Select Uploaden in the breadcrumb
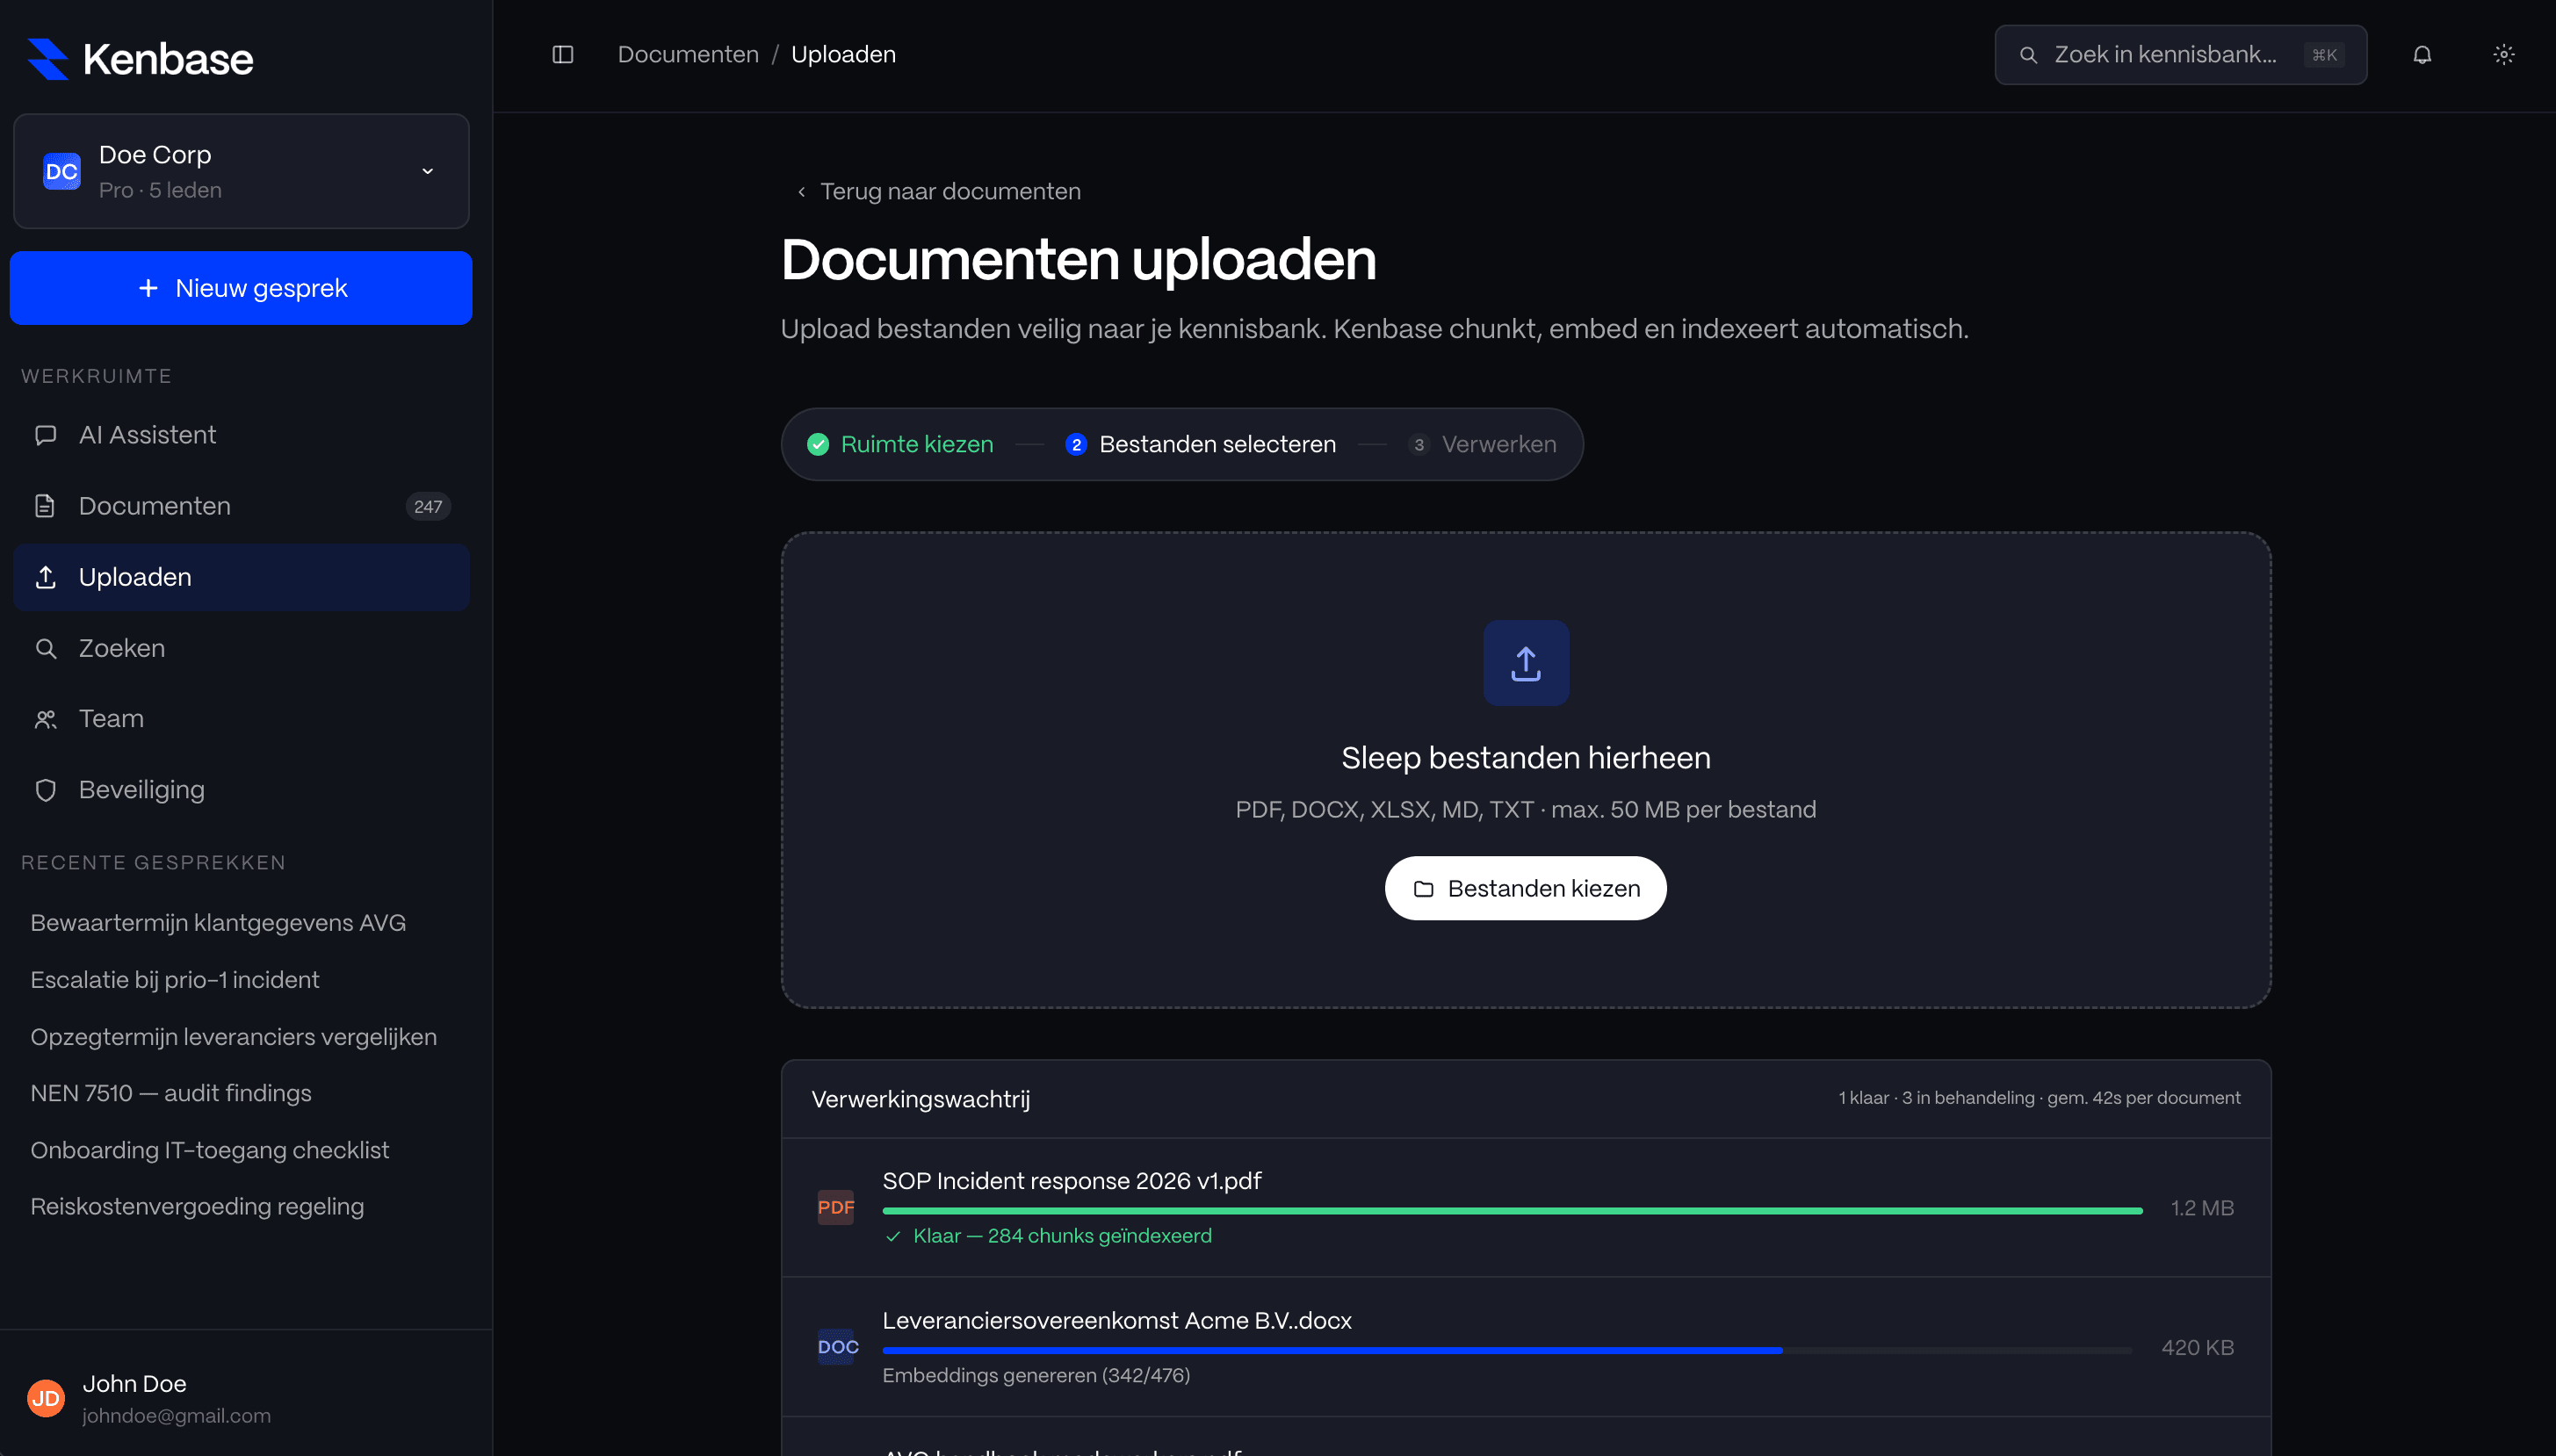 click(x=843, y=54)
